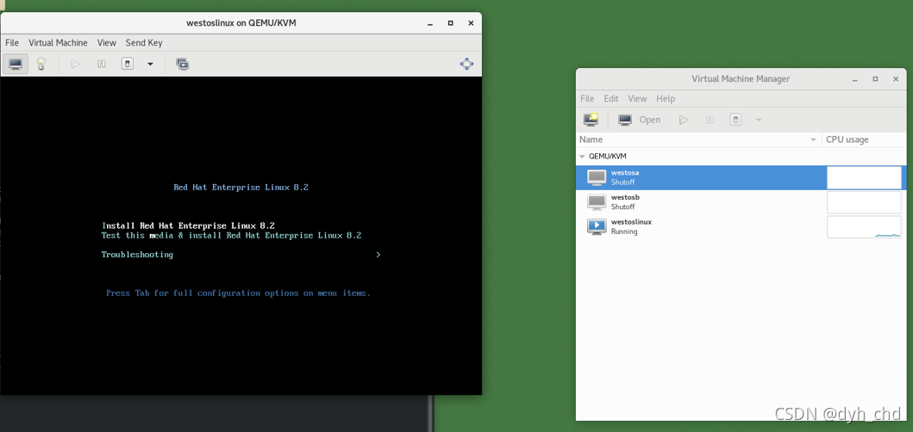Screen dimensions: 913x432
Task: Click westosb CPU usage graph cell
Action: (864, 202)
